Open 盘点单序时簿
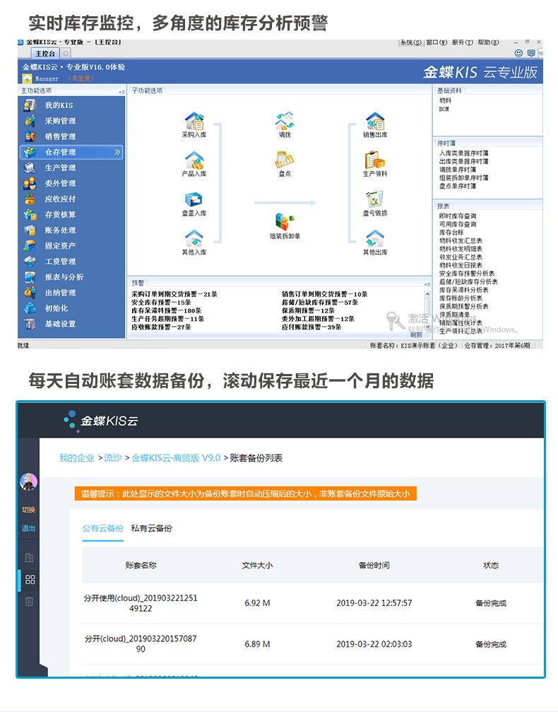This screenshot has width=558, height=712. pos(457,186)
